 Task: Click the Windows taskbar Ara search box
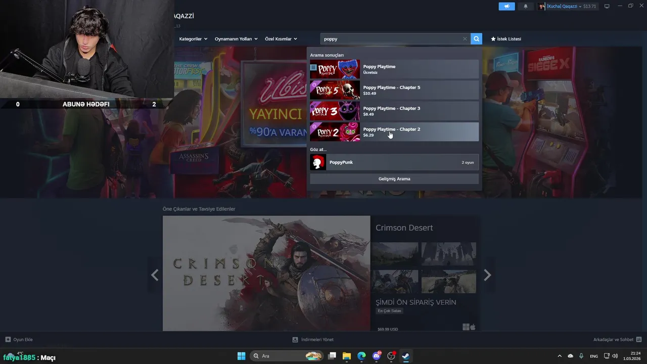[x=287, y=356]
